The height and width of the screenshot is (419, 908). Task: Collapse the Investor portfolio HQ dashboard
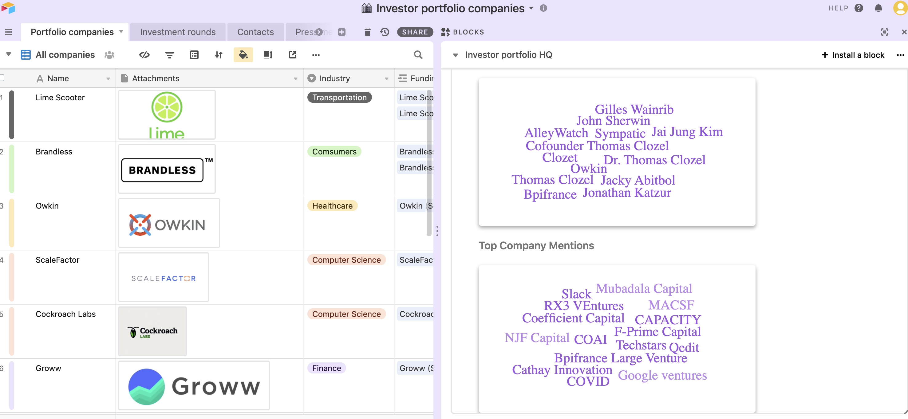[x=456, y=55]
